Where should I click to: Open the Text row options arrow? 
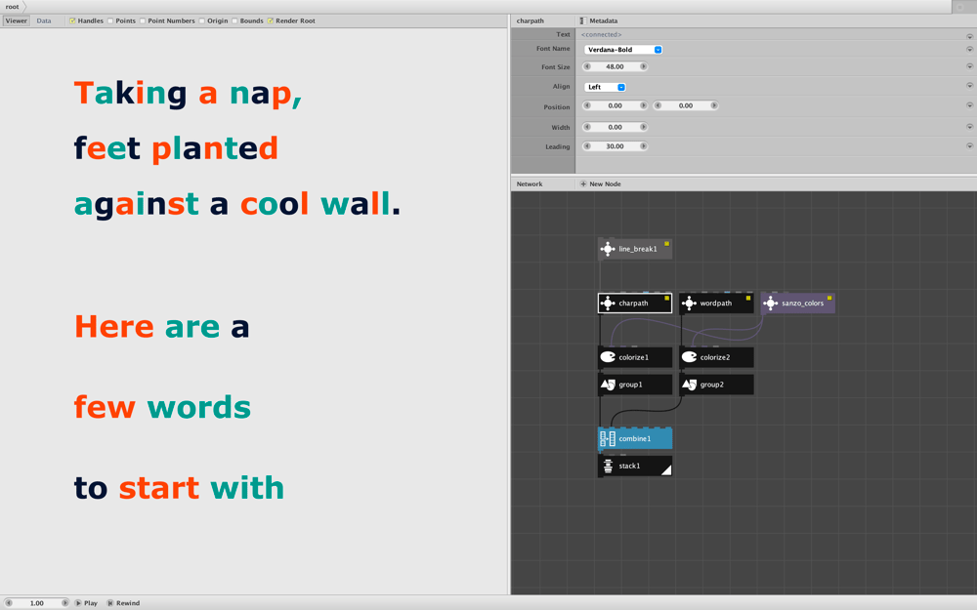coord(969,37)
